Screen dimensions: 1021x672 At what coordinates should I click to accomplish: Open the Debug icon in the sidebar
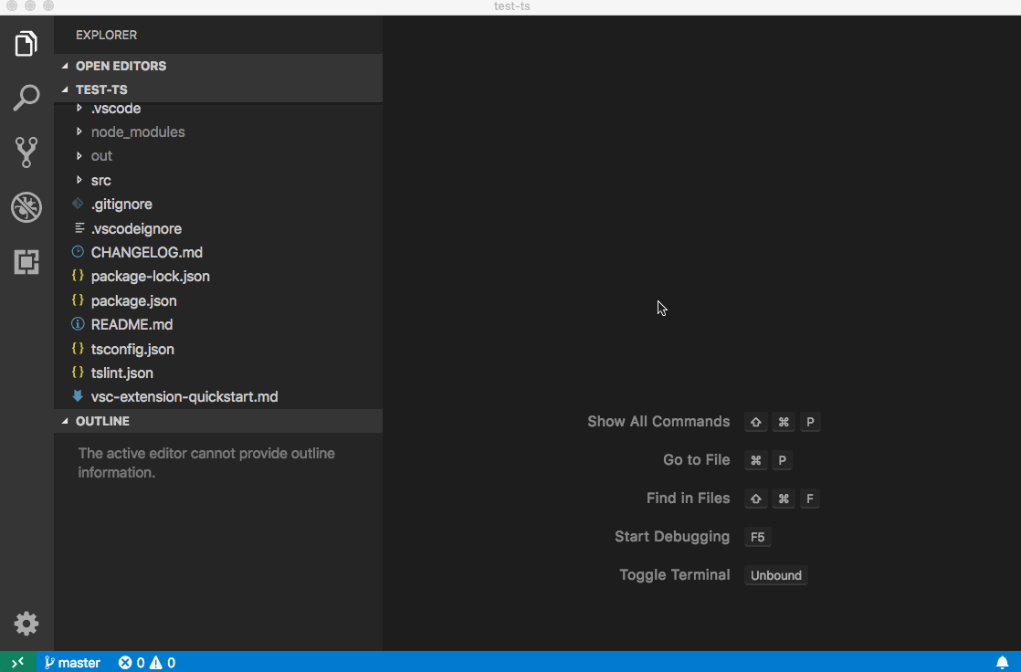click(26, 207)
